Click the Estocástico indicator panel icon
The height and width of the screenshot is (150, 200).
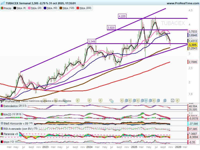2,106
